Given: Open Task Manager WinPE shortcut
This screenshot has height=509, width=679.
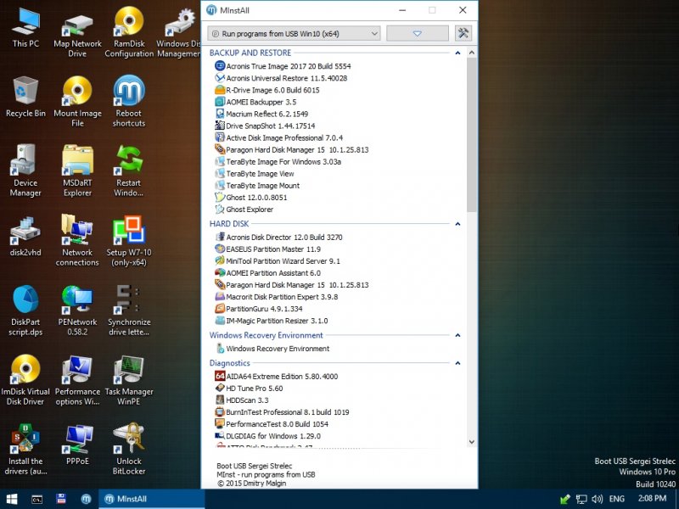Looking at the screenshot, I should click(x=129, y=380).
